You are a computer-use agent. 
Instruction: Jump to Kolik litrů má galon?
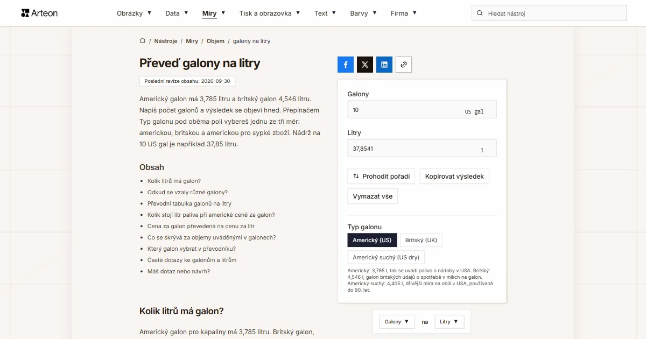[174, 181]
